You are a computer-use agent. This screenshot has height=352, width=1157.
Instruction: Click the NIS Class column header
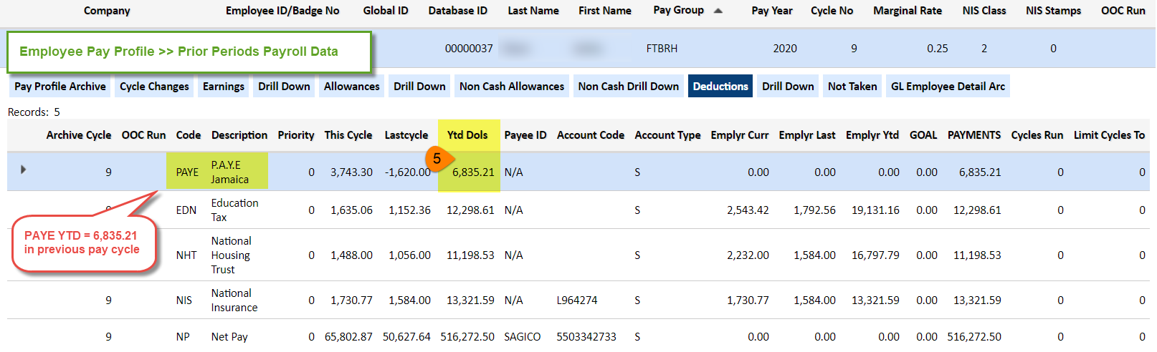(x=984, y=11)
